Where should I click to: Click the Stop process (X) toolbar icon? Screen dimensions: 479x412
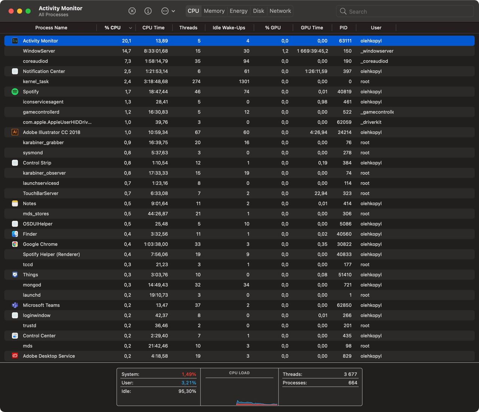point(132,11)
